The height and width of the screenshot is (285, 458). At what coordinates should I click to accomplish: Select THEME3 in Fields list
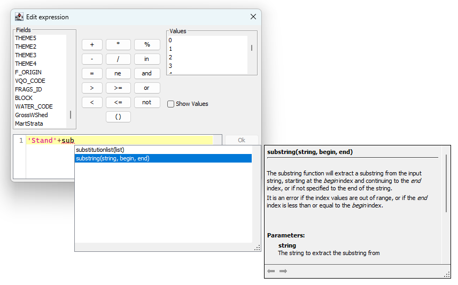(x=40, y=55)
